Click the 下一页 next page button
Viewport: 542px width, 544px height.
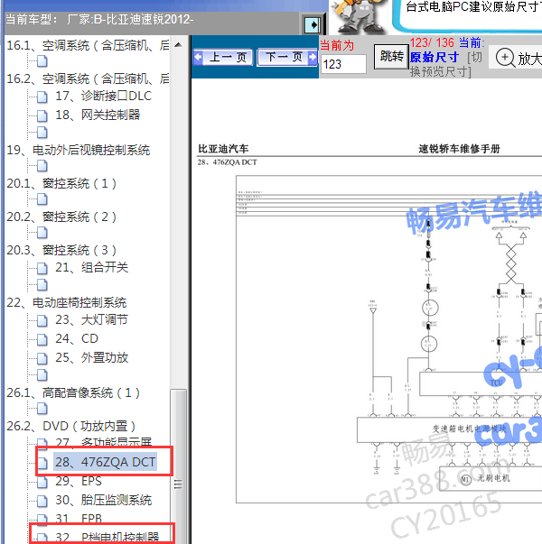(x=287, y=57)
